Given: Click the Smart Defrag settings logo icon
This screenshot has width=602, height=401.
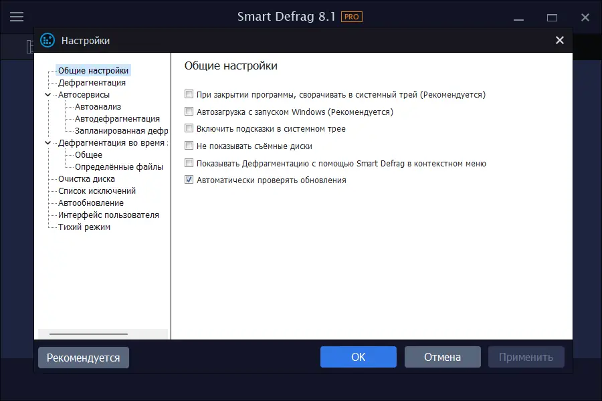Looking at the screenshot, I should 47,40.
